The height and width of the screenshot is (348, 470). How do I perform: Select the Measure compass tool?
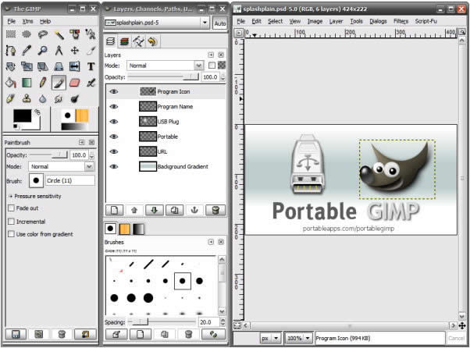coord(59,50)
